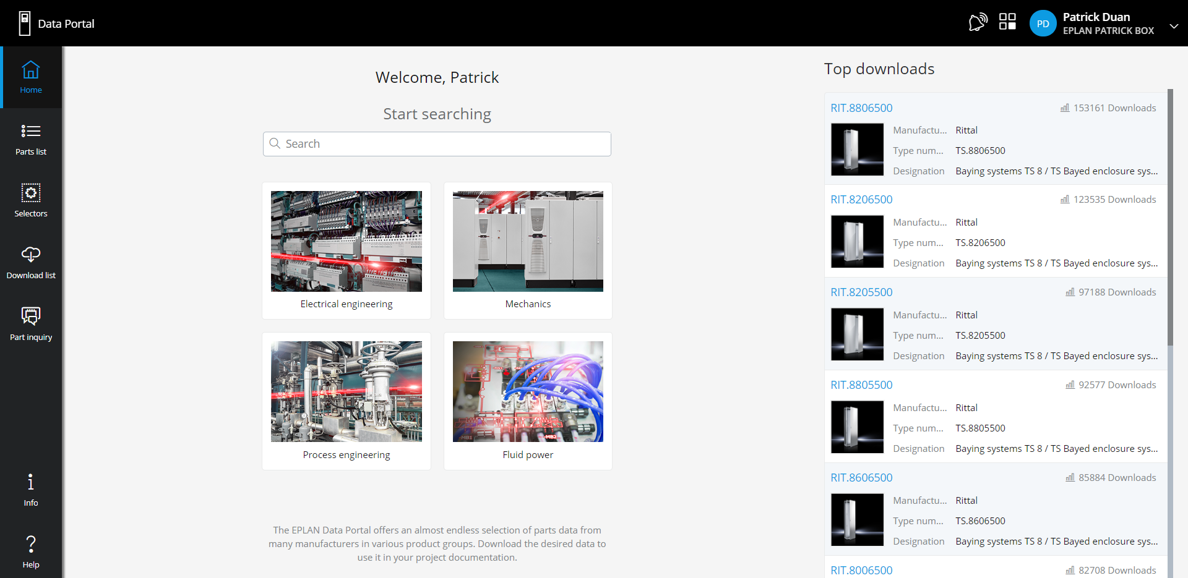Click the chart icon beside 97188 Downloads

(x=1070, y=292)
